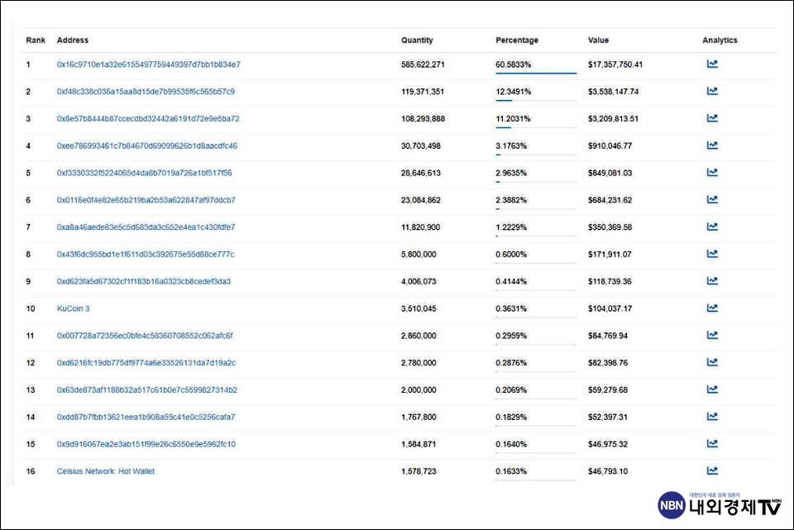Click address link starting with 0xf48c338c036a
The height and width of the screenshot is (530, 794).
[146, 92]
